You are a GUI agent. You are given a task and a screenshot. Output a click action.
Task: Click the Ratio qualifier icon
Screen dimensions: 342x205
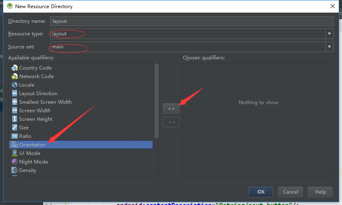pyautogui.click(x=14, y=136)
